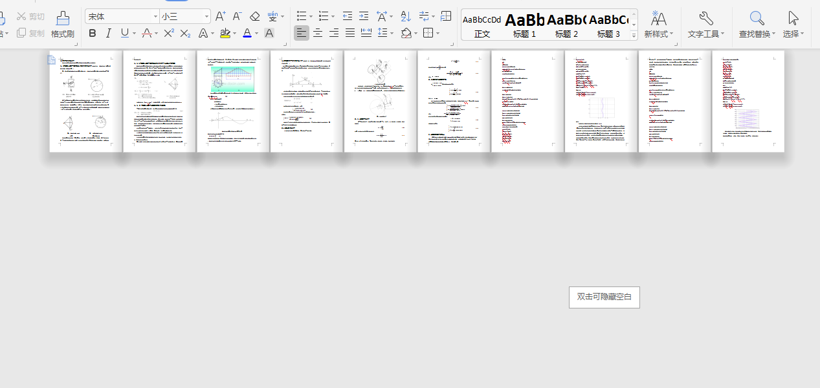Click the New Style (新样式) icon
Screen dimensions: 820x388
[x=658, y=18]
